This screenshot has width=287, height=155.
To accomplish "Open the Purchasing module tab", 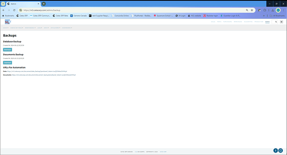I will 228,22.
